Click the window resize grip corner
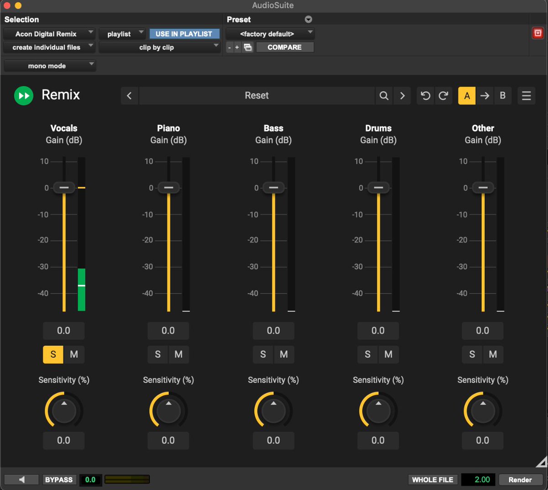The image size is (548, 490). (542, 462)
